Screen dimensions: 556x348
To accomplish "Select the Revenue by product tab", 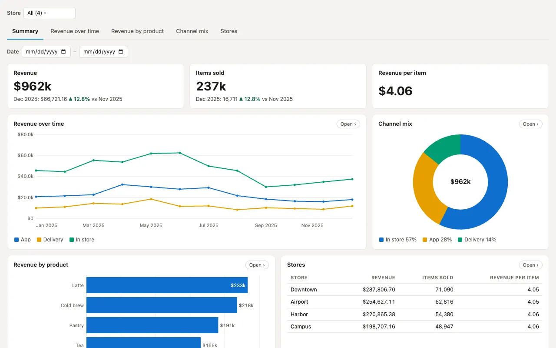I will point(138,31).
